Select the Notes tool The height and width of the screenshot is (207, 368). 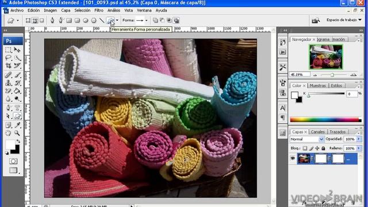click(8, 125)
